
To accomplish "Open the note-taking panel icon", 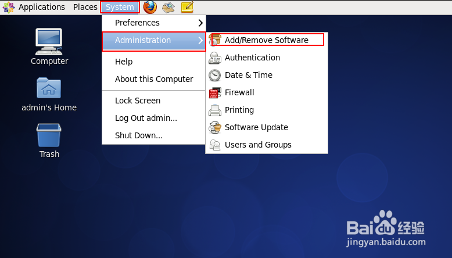I will 187,7.
